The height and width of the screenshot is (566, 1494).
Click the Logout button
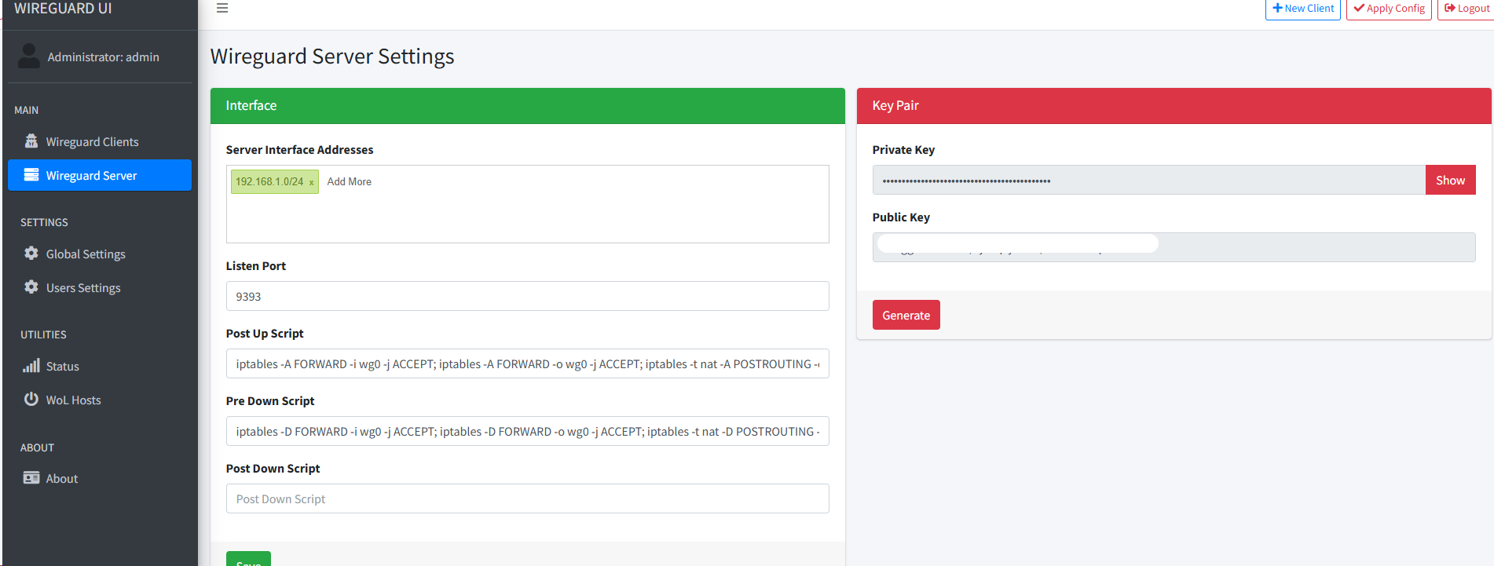coord(1466,9)
